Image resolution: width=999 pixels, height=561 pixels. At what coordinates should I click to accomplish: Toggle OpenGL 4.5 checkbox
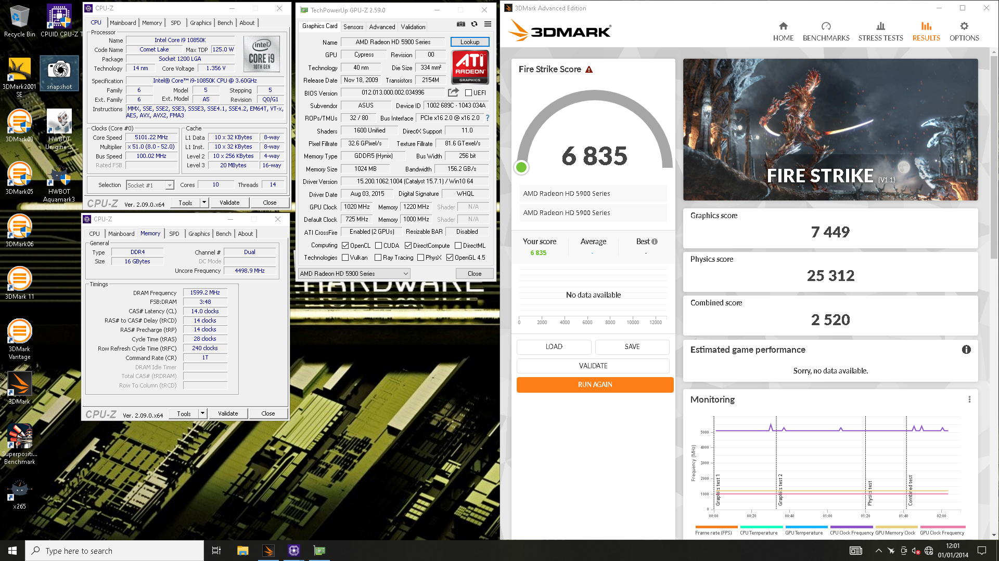point(450,258)
